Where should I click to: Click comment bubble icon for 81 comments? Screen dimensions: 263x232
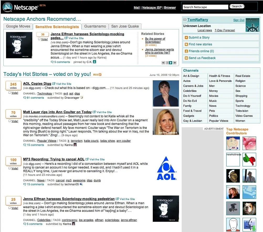pos(25,98)
